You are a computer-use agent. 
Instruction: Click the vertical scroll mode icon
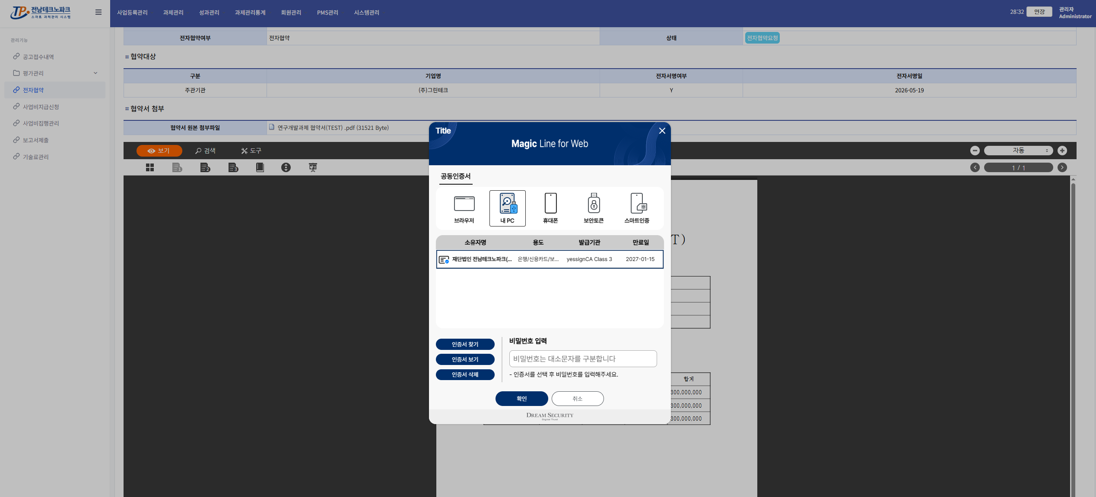coord(286,167)
